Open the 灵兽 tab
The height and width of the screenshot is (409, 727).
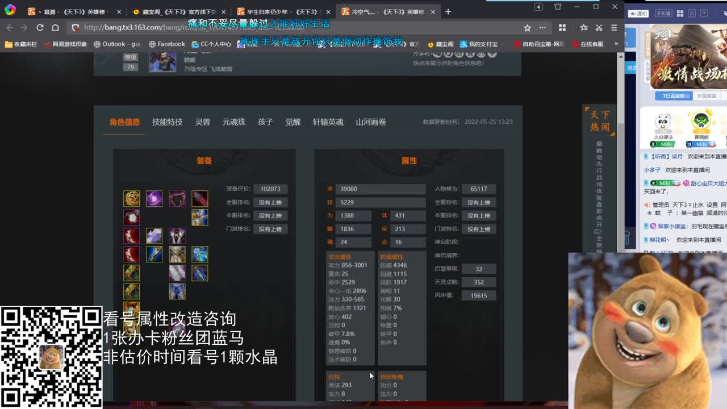[202, 122]
